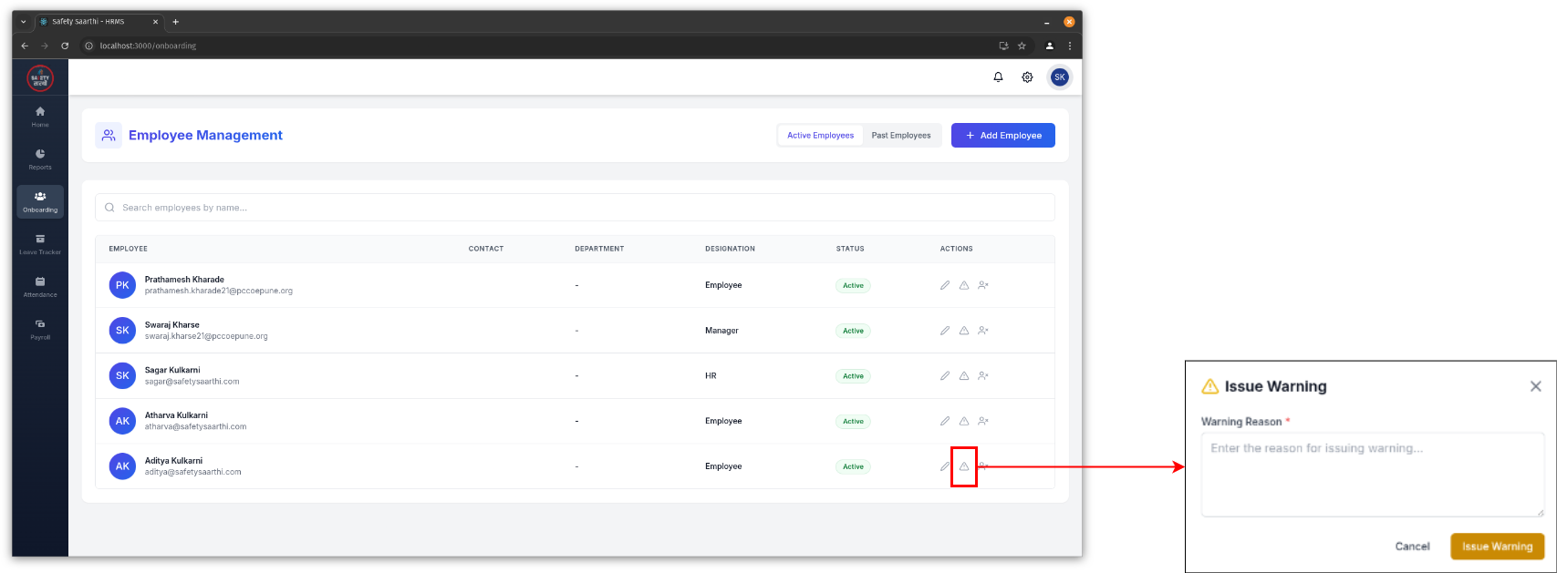Open the settings gear in header
1557x573 pixels.
click(x=1027, y=77)
